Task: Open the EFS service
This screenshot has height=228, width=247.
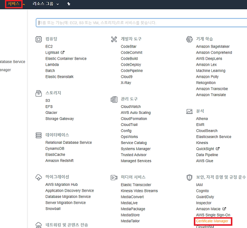Action: [x=49, y=107]
